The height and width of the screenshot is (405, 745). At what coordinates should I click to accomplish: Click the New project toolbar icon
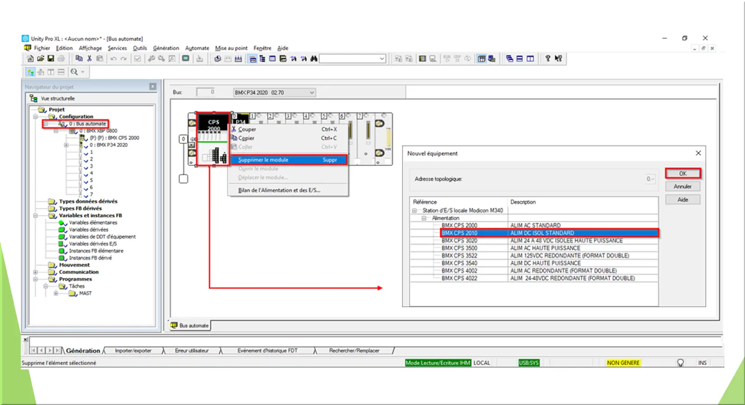click(x=30, y=59)
